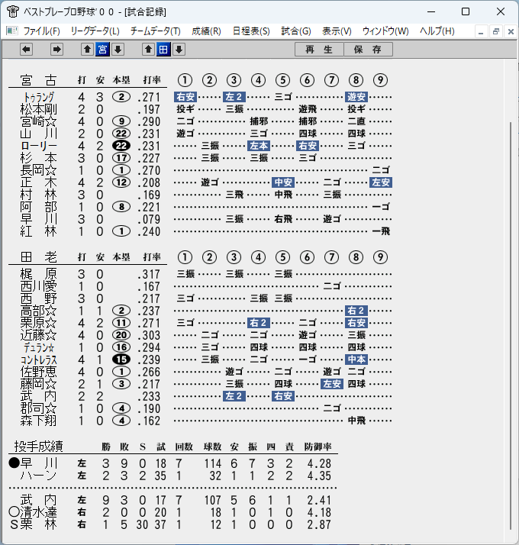
Task: Click the down arrow beside the 宮 icon
Action: tap(118, 50)
